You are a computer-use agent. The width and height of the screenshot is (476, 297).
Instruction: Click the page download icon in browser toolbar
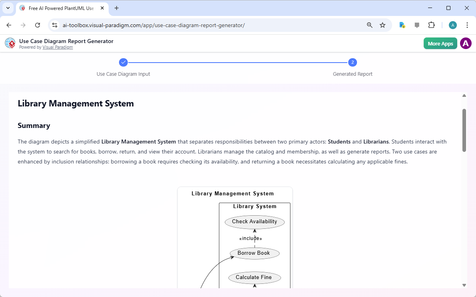coord(402,25)
